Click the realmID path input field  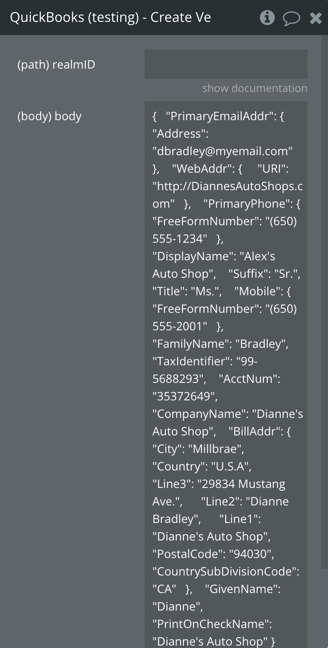226,64
